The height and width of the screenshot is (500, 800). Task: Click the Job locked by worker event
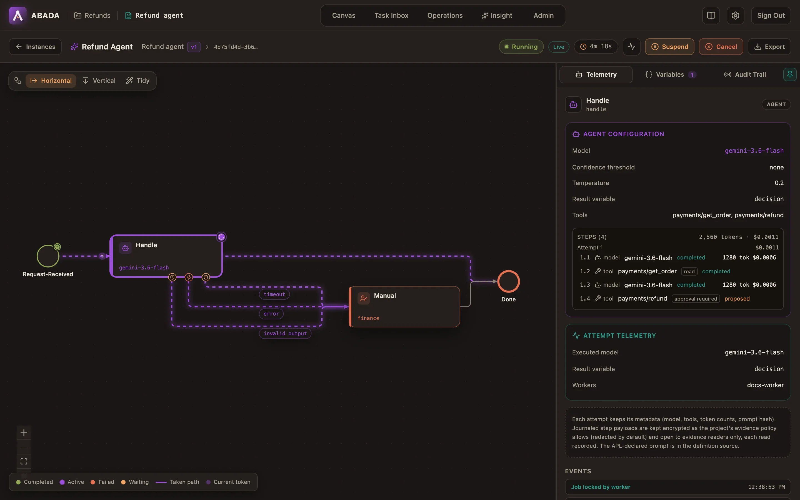[678, 487]
